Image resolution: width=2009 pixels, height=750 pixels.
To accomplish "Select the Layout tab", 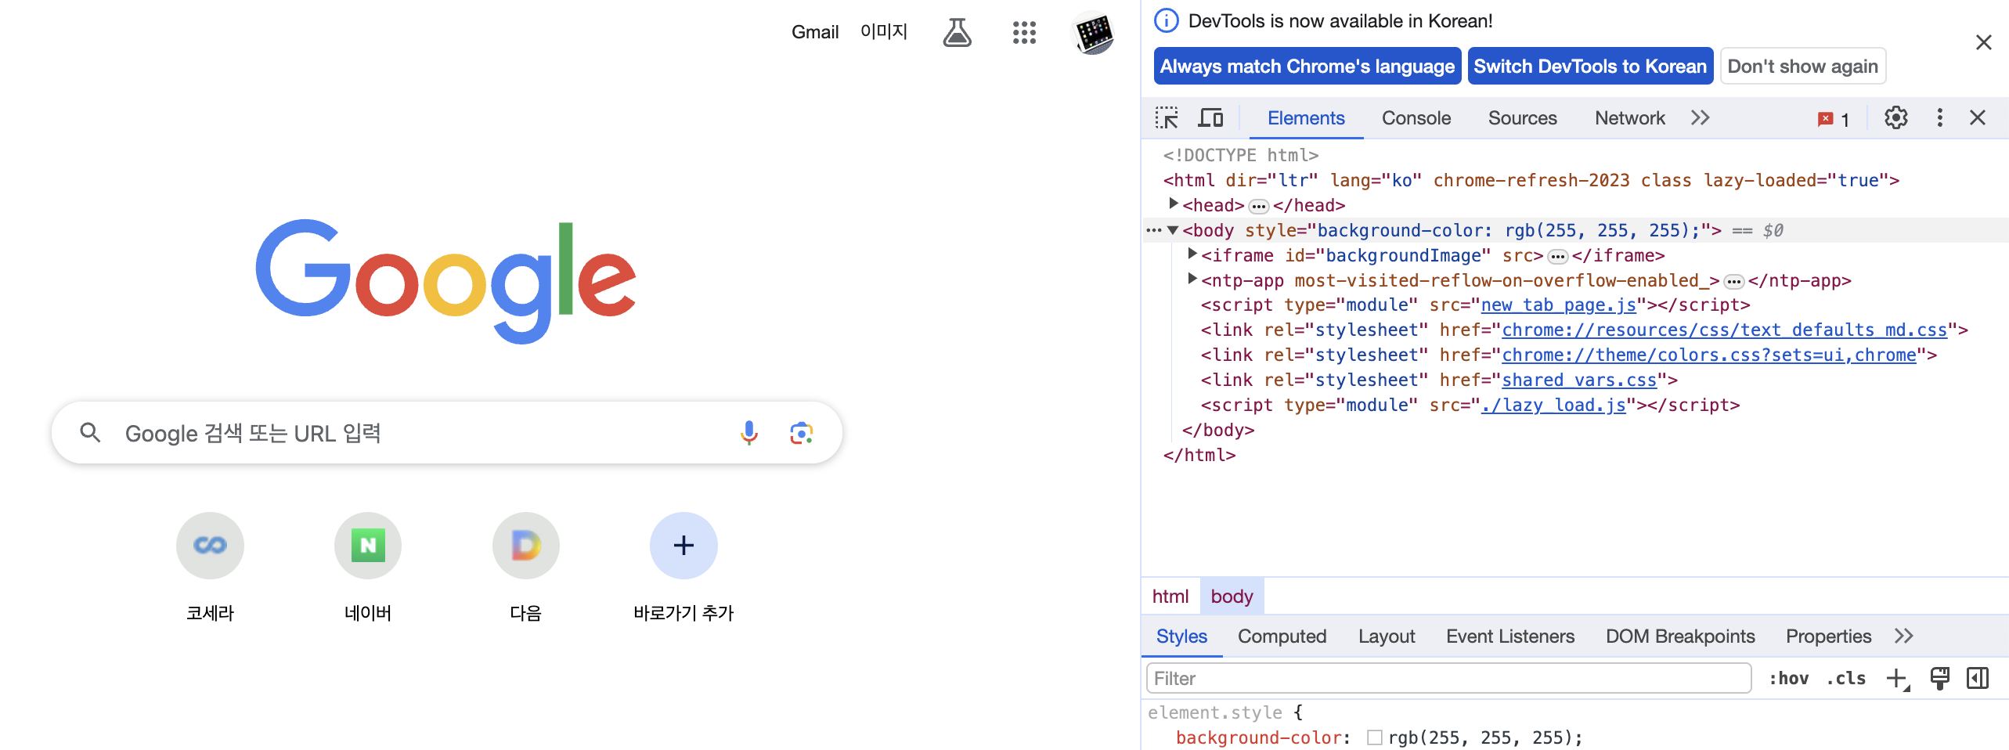I will tap(1387, 636).
